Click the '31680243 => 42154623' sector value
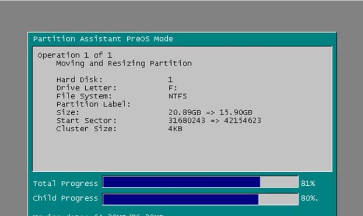The image size is (363, 216). 215,120
